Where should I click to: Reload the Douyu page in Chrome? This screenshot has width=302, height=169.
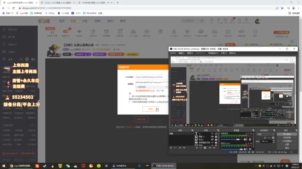[14, 8]
